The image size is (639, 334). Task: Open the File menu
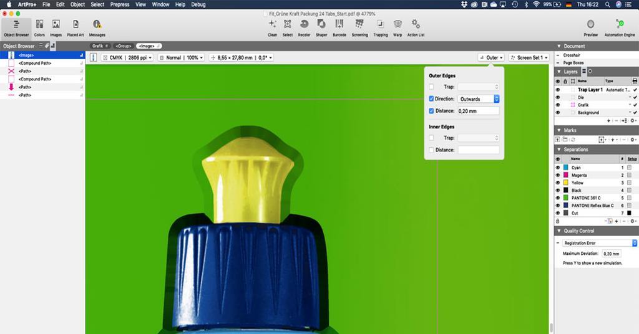(x=46, y=4)
